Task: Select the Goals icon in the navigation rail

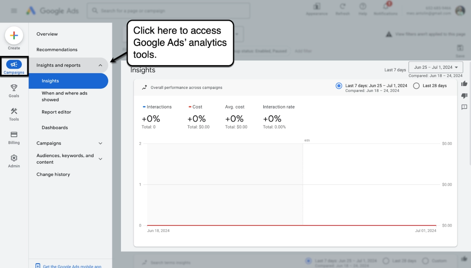Action: (x=14, y=90)
